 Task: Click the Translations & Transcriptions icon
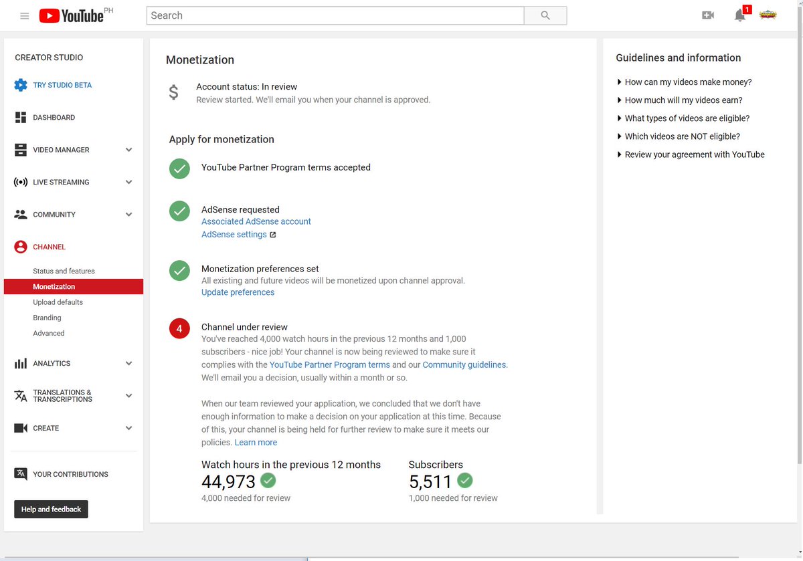pos(21,396)
